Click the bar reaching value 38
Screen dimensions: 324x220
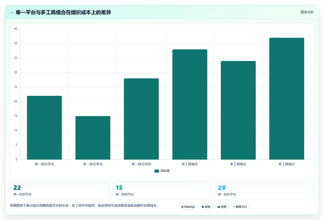[190, 104]
